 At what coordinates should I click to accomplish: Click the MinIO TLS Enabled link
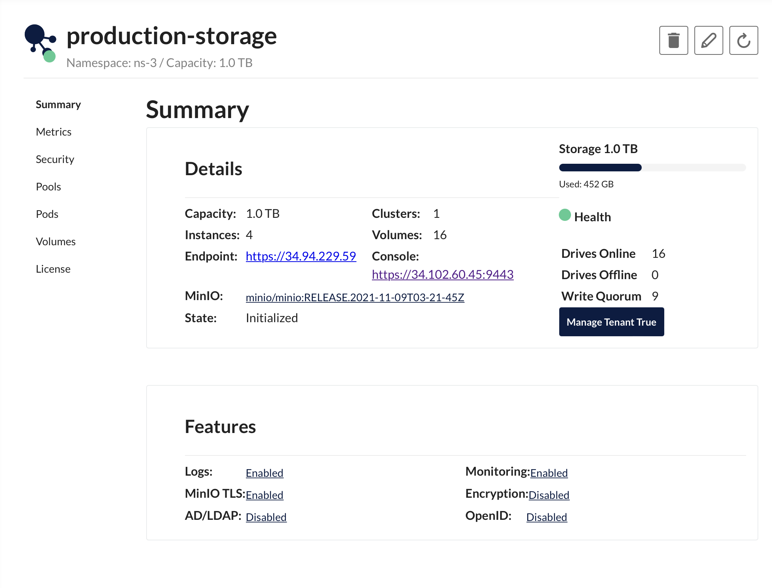click(265, 495)
